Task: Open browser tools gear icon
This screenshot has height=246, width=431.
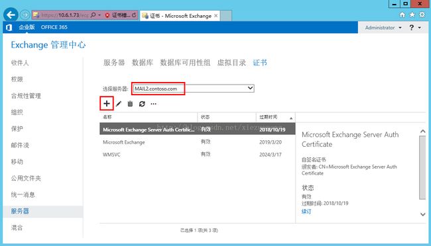Action: (422, 15)
